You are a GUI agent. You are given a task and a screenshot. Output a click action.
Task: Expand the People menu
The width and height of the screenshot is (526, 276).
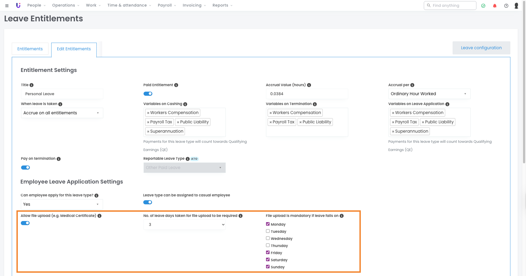click(x=36, y=5)
